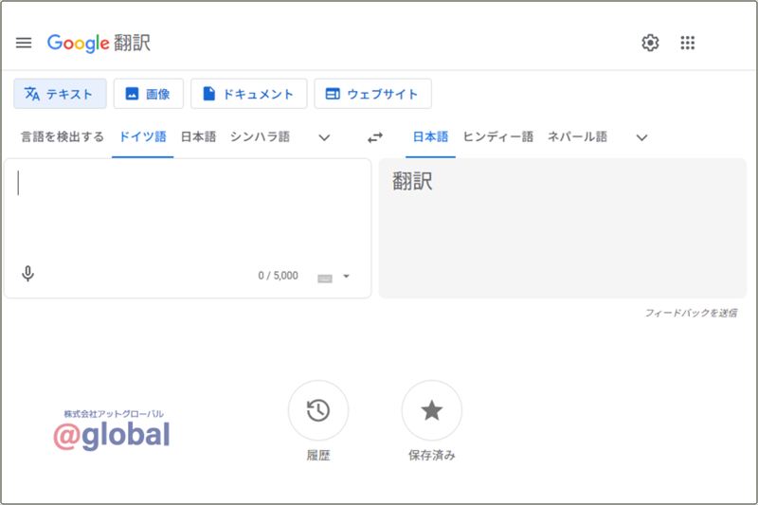Image resolution: width=758 pixels, height=505 pixels.
Task: Click フィードバックを送信 link
Action: (691, 314)
